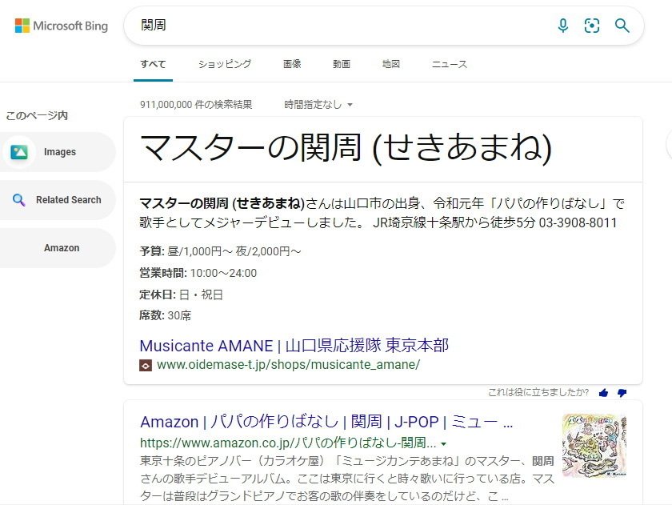Click the マスターの関周 (せきあまね) heading
672x505 pixels.
click(346, 148)
